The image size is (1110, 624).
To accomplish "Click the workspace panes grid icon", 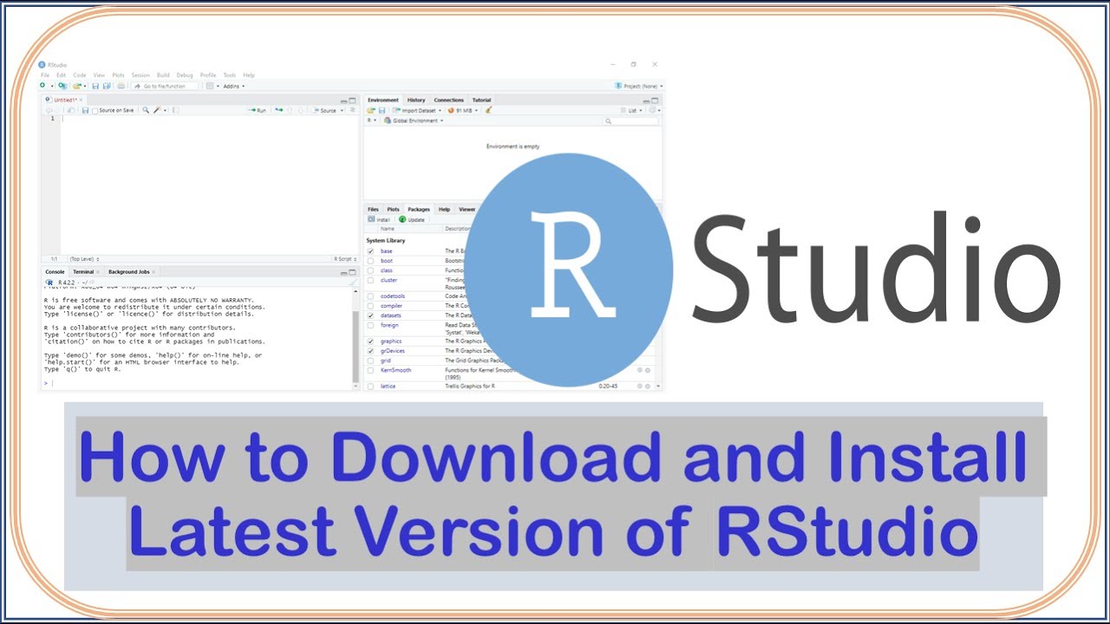I will click(x=210, y=86).
